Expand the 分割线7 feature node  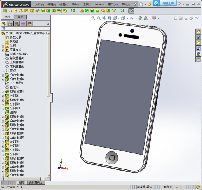[x=3, y=155]
